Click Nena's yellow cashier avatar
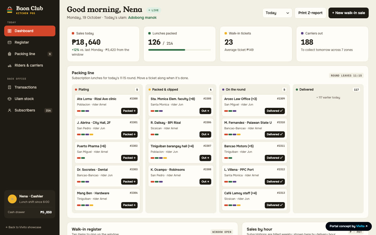Screen dimensions: 376x235 tap(12, 199)
